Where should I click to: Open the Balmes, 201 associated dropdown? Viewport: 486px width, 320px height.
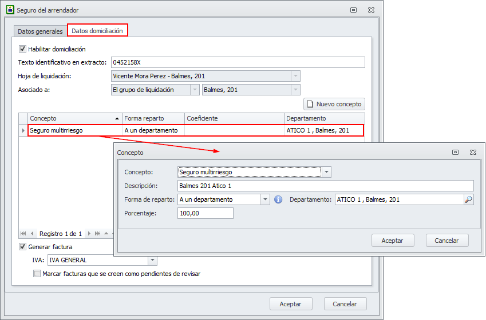coord(295,90)
